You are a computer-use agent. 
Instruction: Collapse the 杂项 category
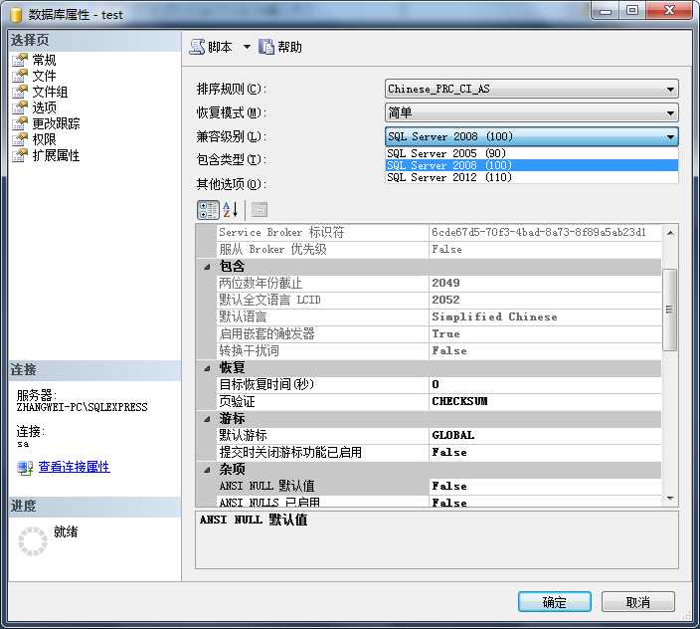(207, 470)
